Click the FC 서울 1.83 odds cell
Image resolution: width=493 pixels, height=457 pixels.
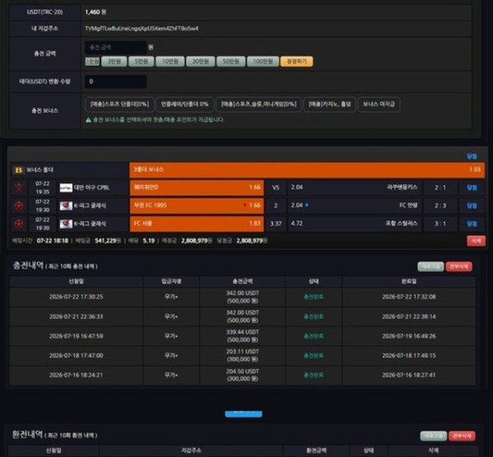pos(196,223)
